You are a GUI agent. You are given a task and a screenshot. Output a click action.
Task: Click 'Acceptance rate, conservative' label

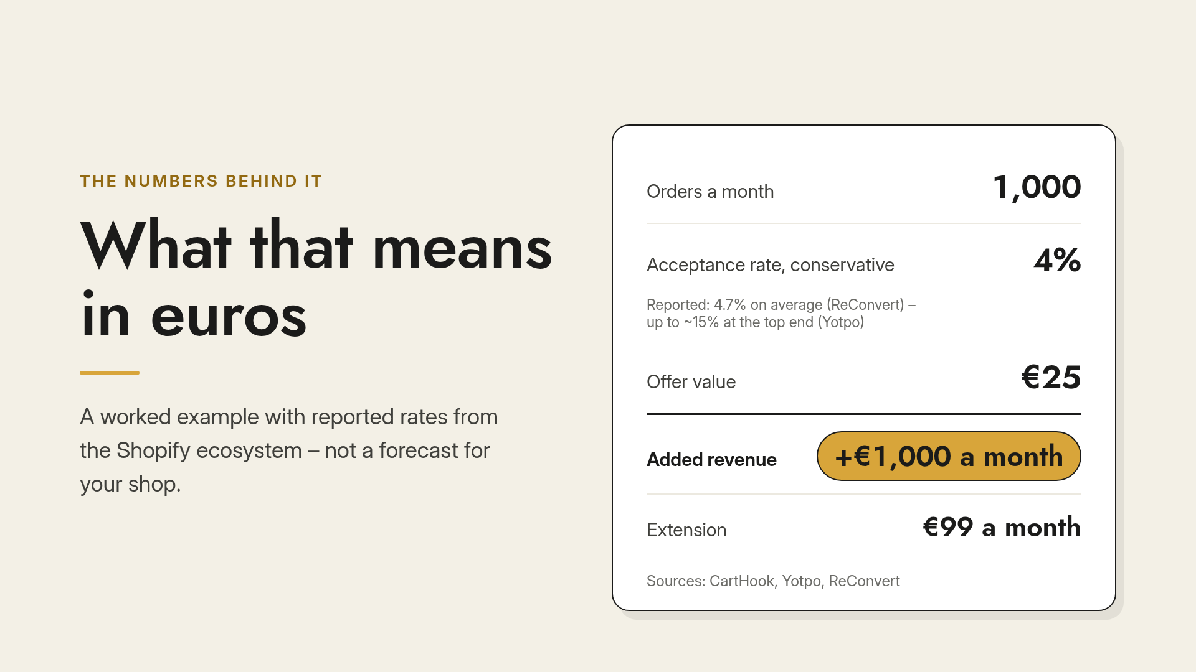771,265
